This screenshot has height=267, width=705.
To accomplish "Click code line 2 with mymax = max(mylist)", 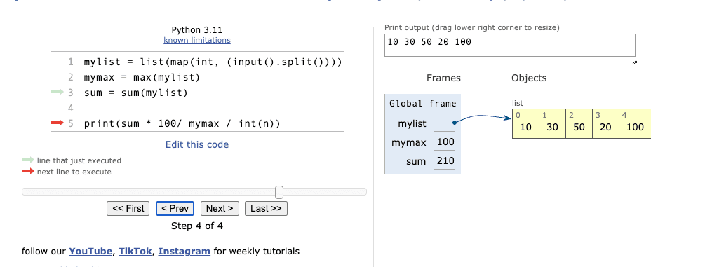I will pos(142,77).
